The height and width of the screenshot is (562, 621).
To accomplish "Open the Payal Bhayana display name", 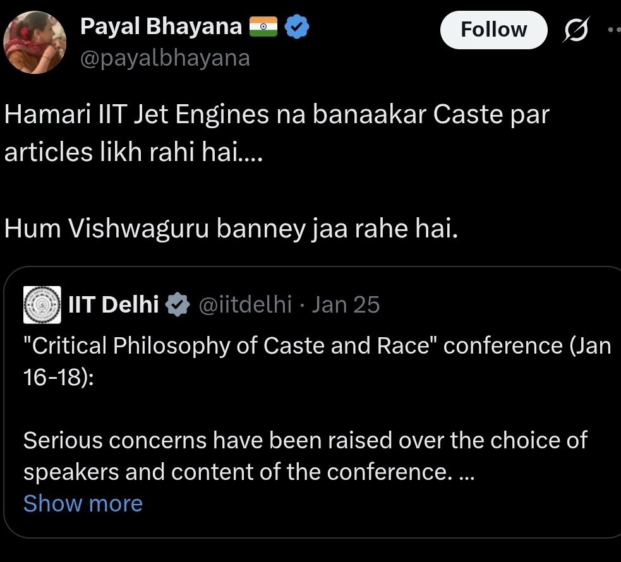I will click(x=160, y=27).
